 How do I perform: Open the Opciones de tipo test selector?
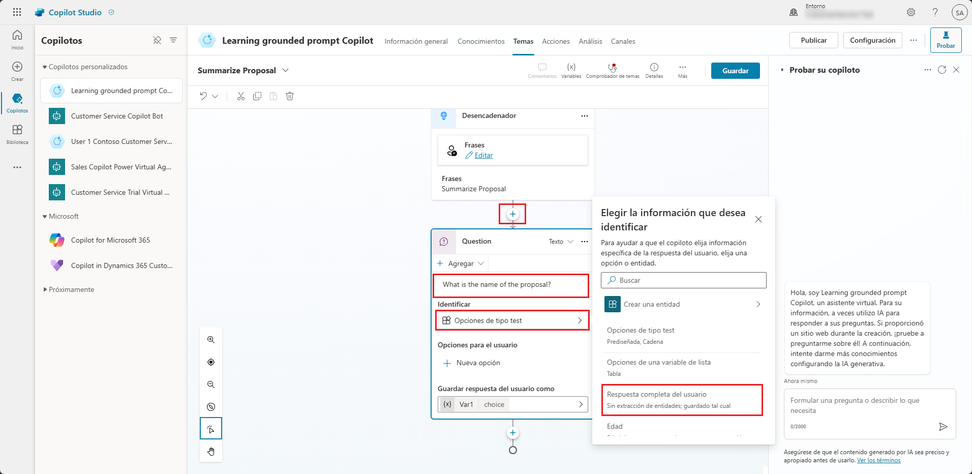(512, 320)
